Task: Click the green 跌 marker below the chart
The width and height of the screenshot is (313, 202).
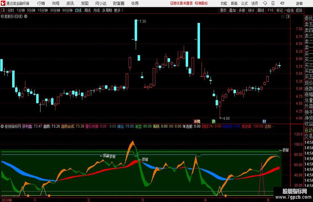Action: coord(214,121)
